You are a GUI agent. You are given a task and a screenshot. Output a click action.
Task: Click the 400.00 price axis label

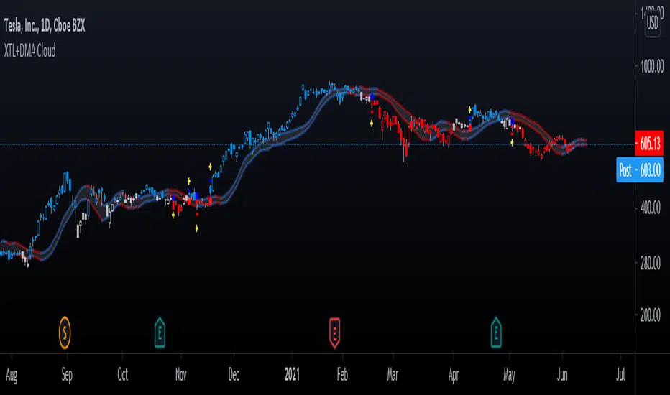pos(652,208)
